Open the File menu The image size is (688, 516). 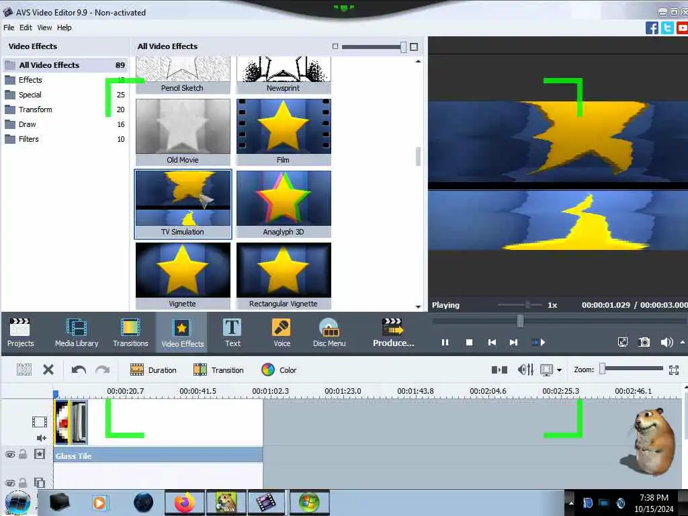(x=9, y=28)
